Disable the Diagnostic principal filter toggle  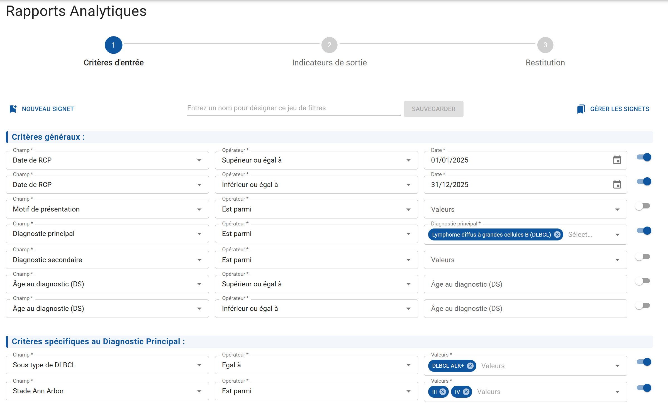(644, 230)
